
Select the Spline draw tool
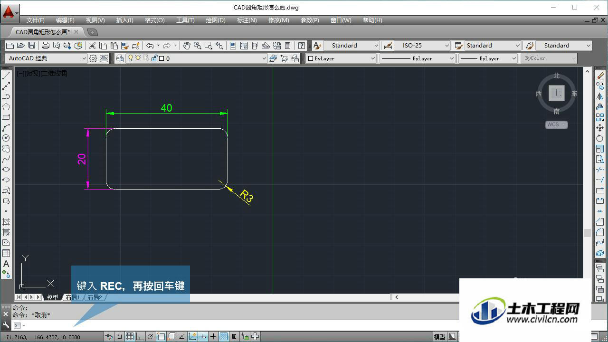coord(6,159)
